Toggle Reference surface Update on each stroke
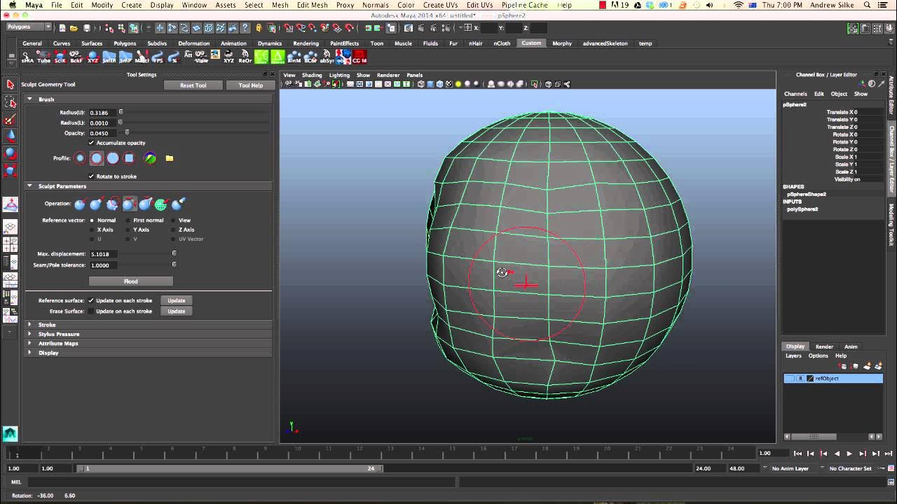This screenshot has height=504, width=897. tap(91, 300)
